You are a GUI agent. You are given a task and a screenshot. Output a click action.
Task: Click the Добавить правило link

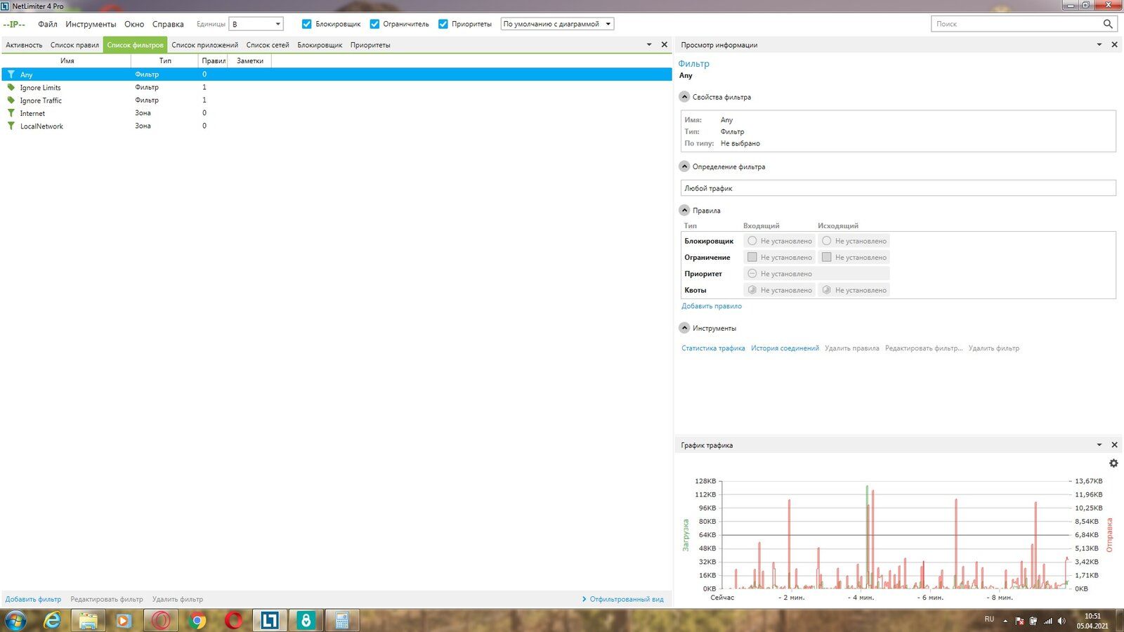pyautogui.click(x=711, y=306)
